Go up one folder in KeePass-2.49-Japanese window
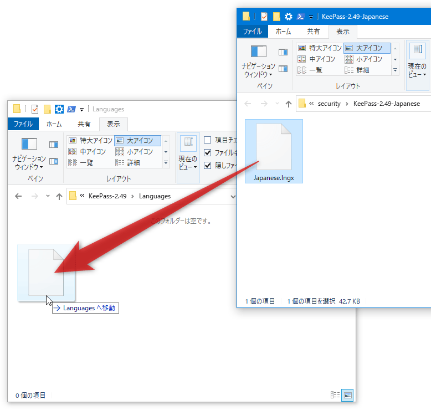This screenshot has width=431, height=410. coord(288,104)
